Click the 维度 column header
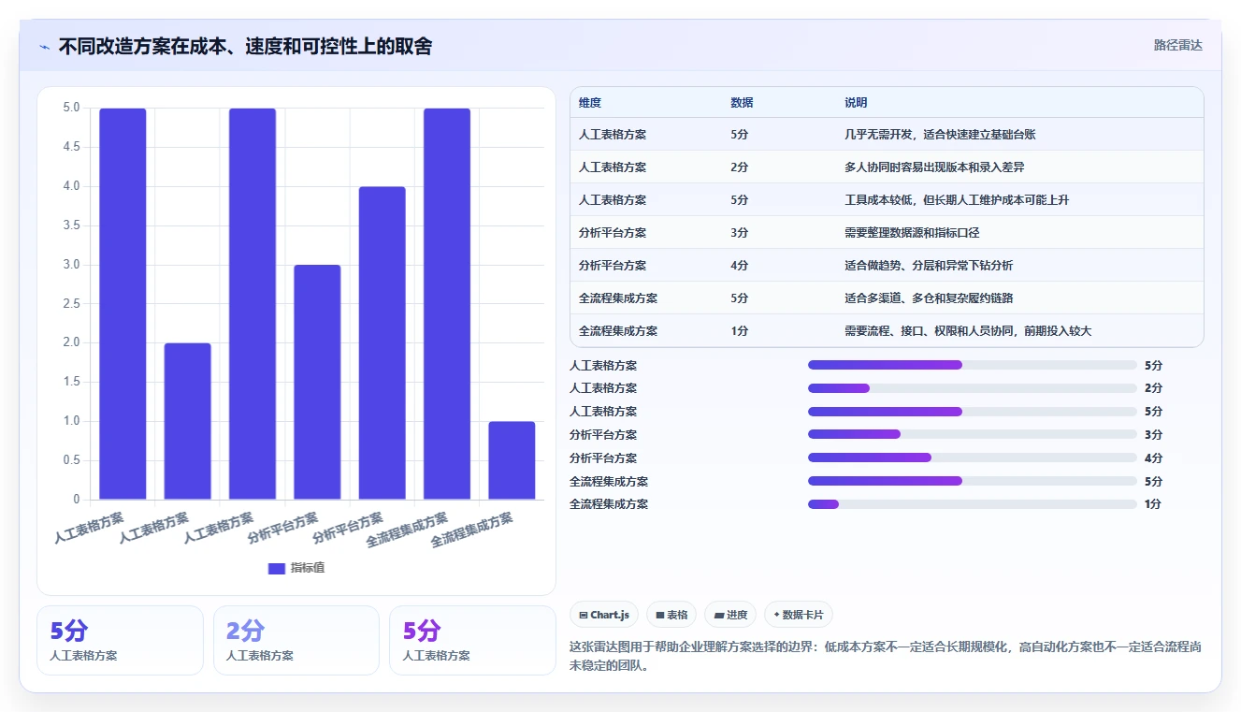1241x712 pixels. [x=590, y=103]
